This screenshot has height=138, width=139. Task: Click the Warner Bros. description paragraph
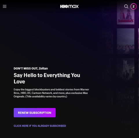pos(51,93)
